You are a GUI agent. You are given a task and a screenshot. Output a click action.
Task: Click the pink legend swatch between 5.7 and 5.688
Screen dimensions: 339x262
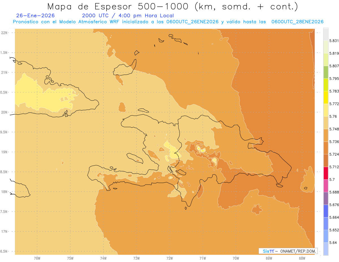[x=326, y=186]
